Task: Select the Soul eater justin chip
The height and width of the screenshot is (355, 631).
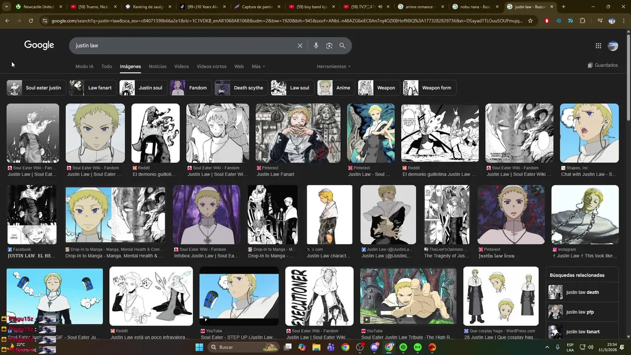Action: click(x=36, y=88)
